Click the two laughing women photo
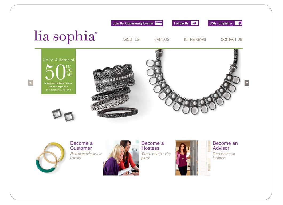283x205 pixels. (121, 158)
